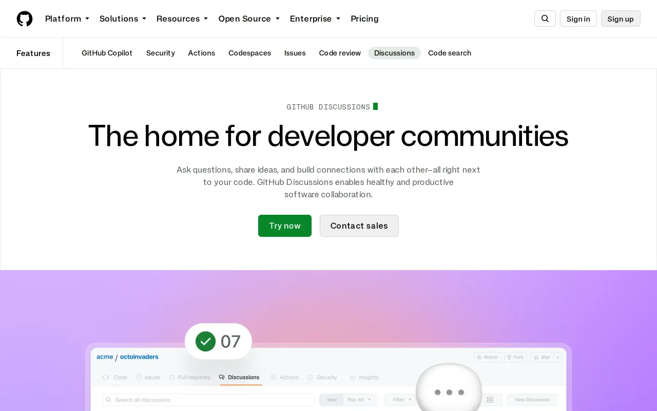Select the highlighted Discussions tab
657x411 pixels.
(x=394, y=53)
